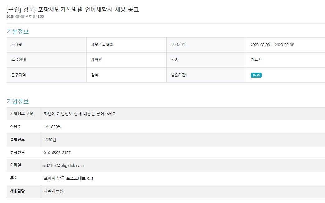Click the job category value 치료사
The image size is (325, 203).
tap(256, 60)
